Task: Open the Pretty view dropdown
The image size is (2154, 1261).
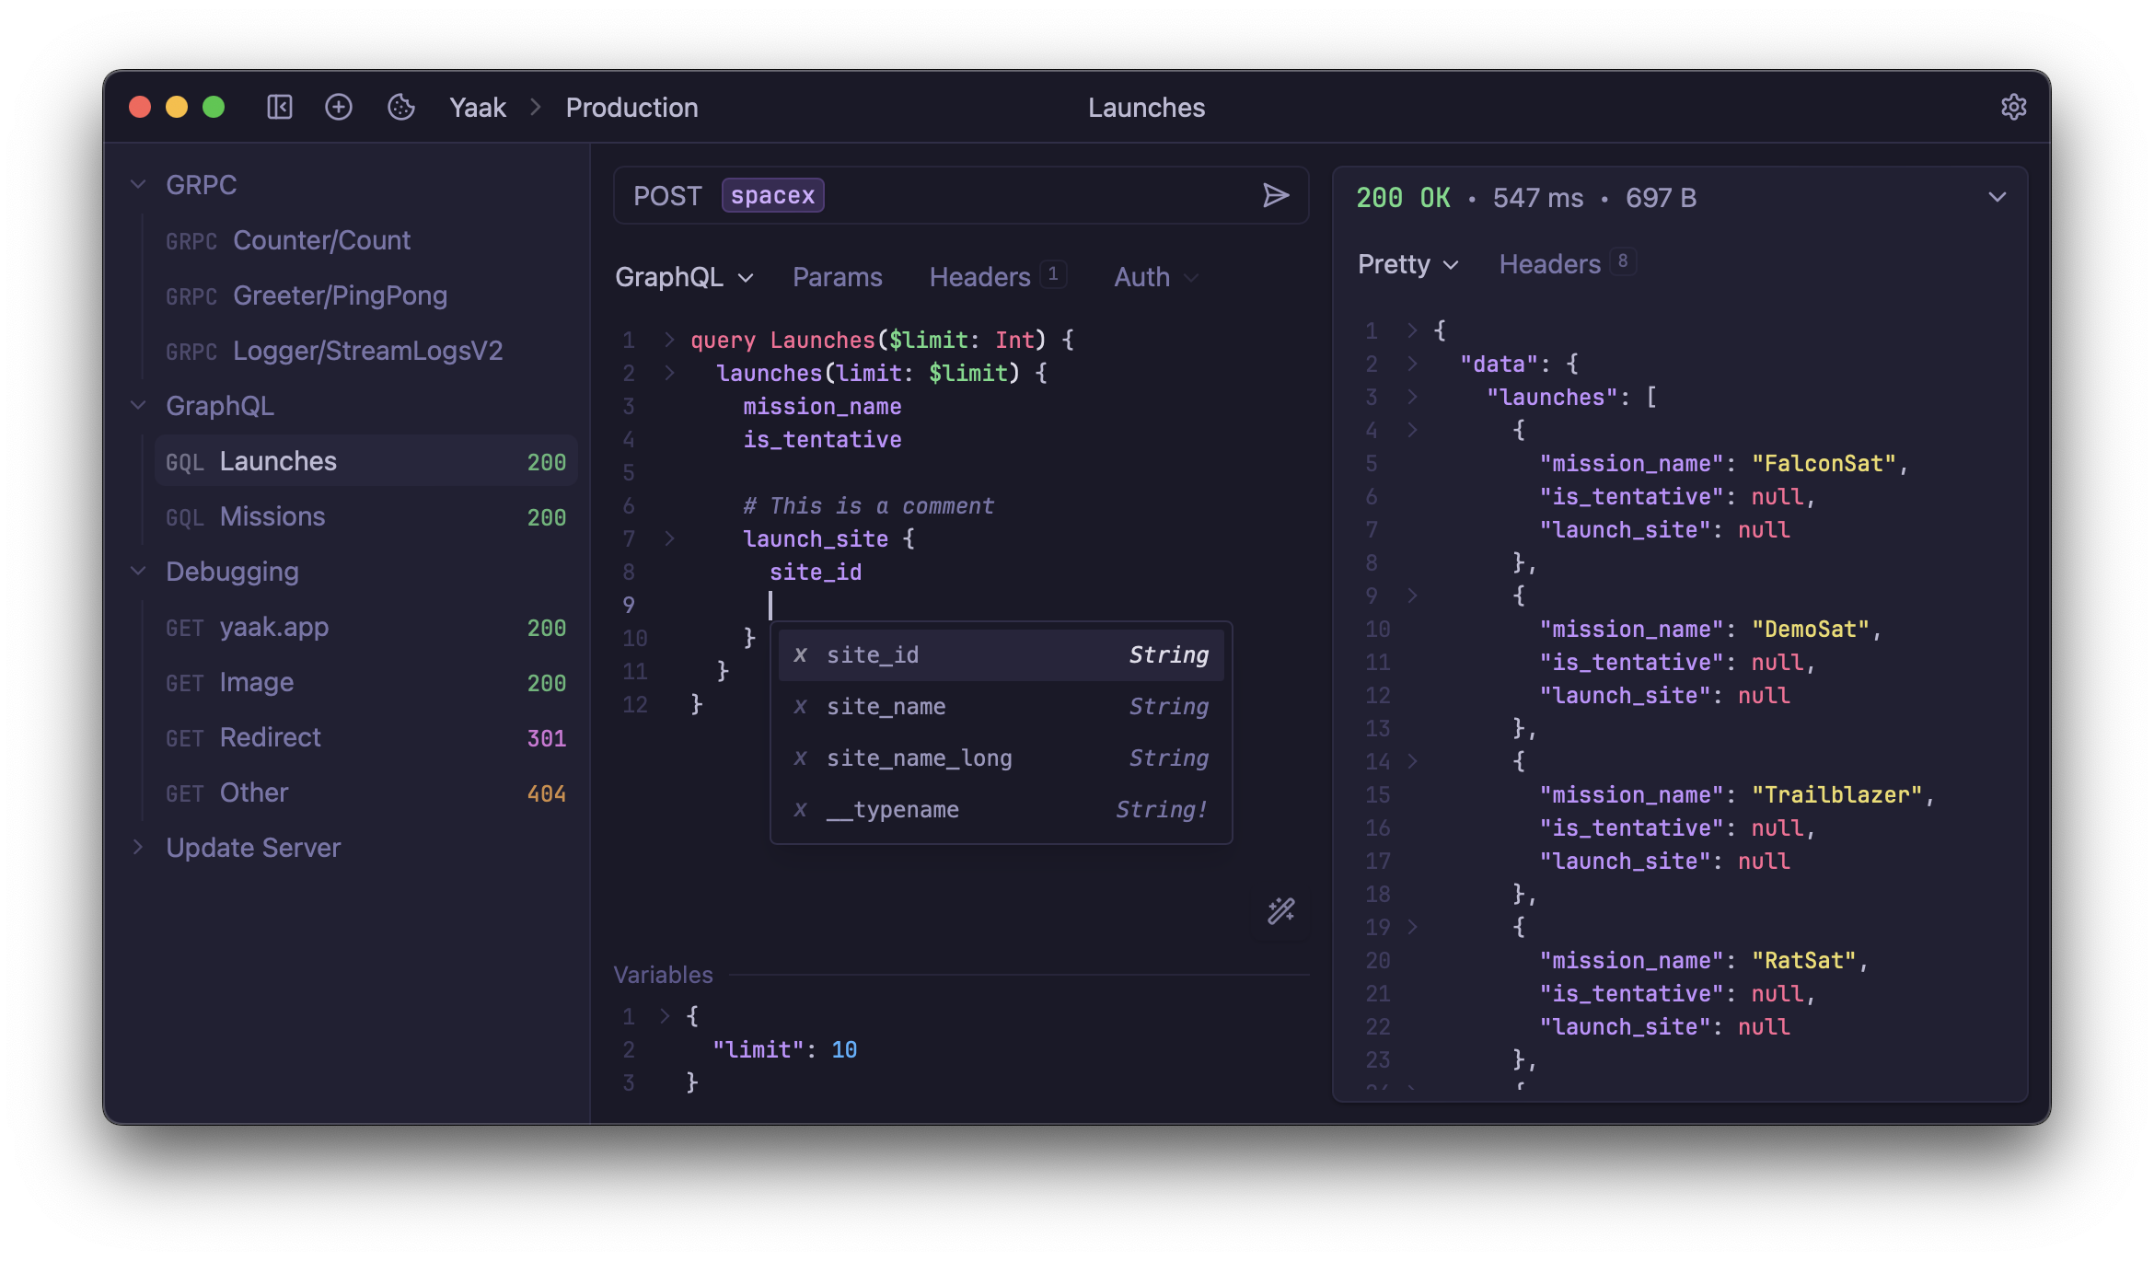Action: pos(1407,264)
